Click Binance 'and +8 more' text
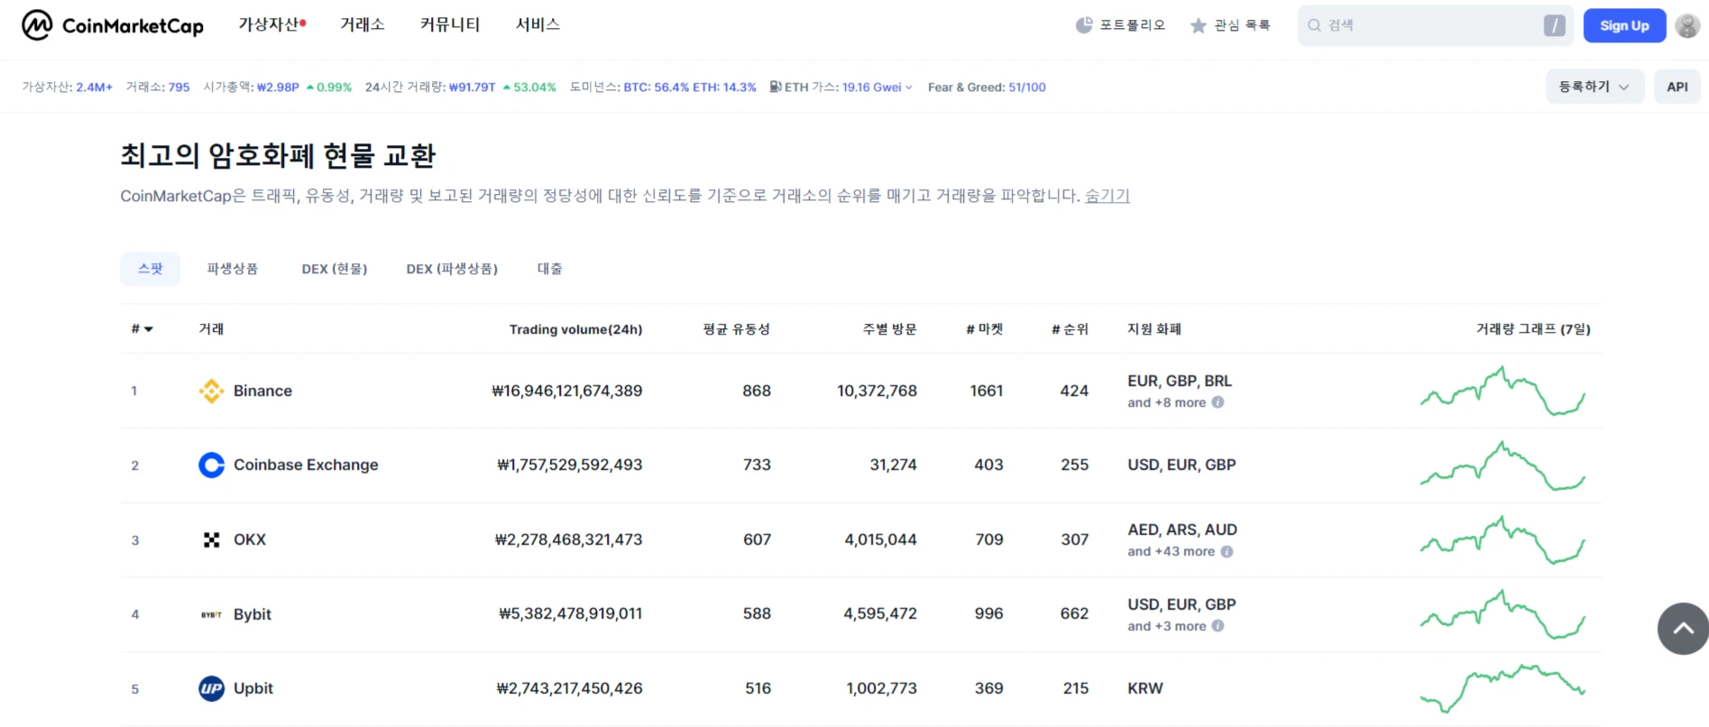1709x727 pixels. point(1166,402)
